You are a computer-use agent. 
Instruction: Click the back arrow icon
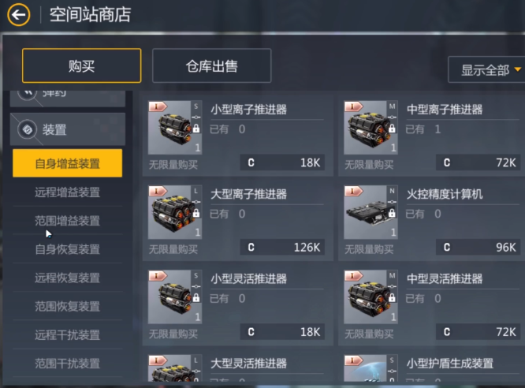coord(19,15)
